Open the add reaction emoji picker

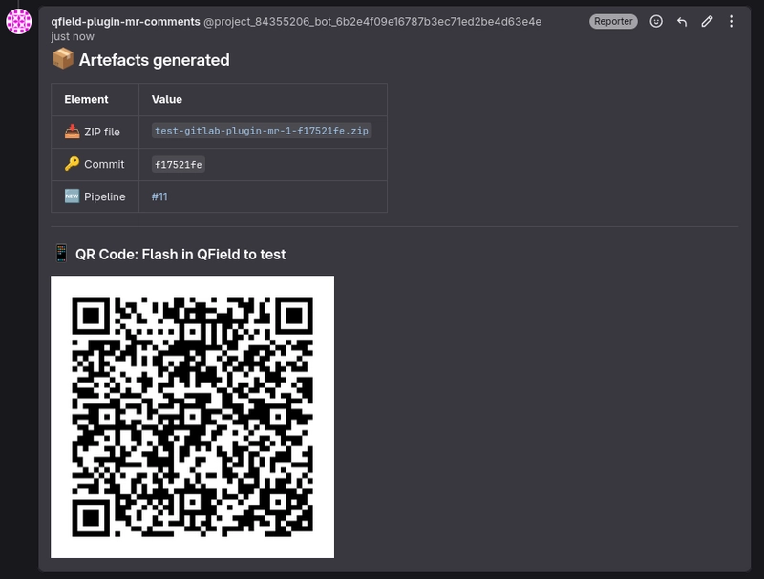tap(656, 21)
